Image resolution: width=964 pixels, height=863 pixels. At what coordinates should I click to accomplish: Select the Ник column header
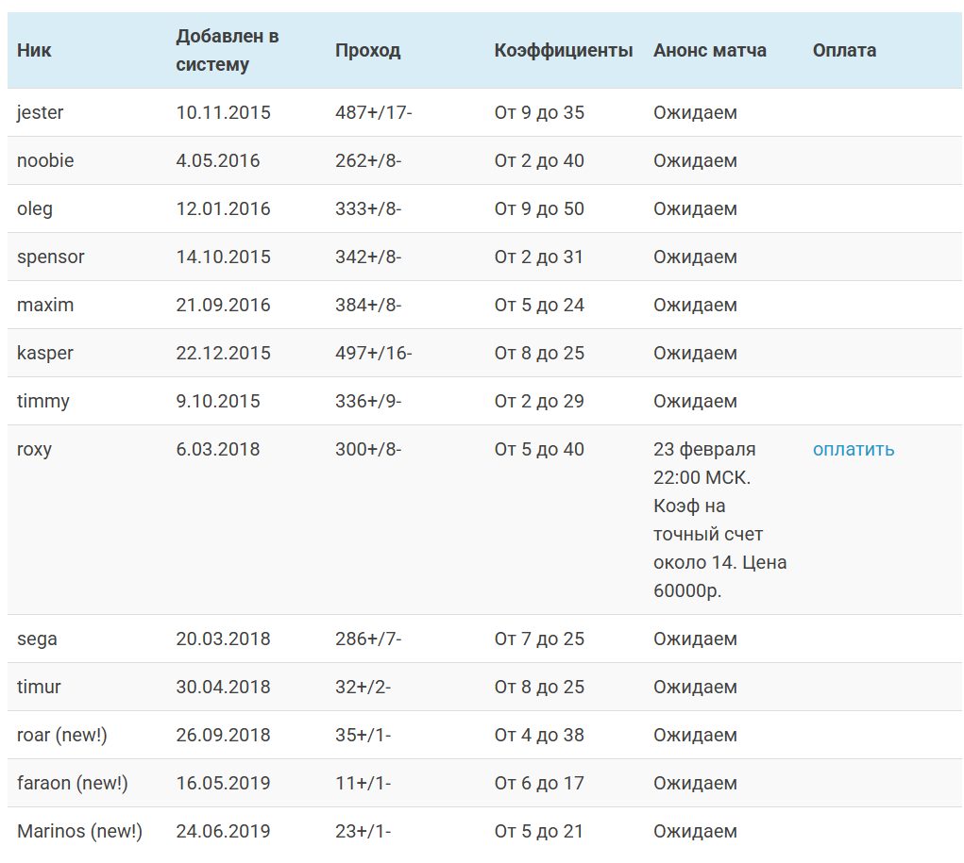click(29, 51)
